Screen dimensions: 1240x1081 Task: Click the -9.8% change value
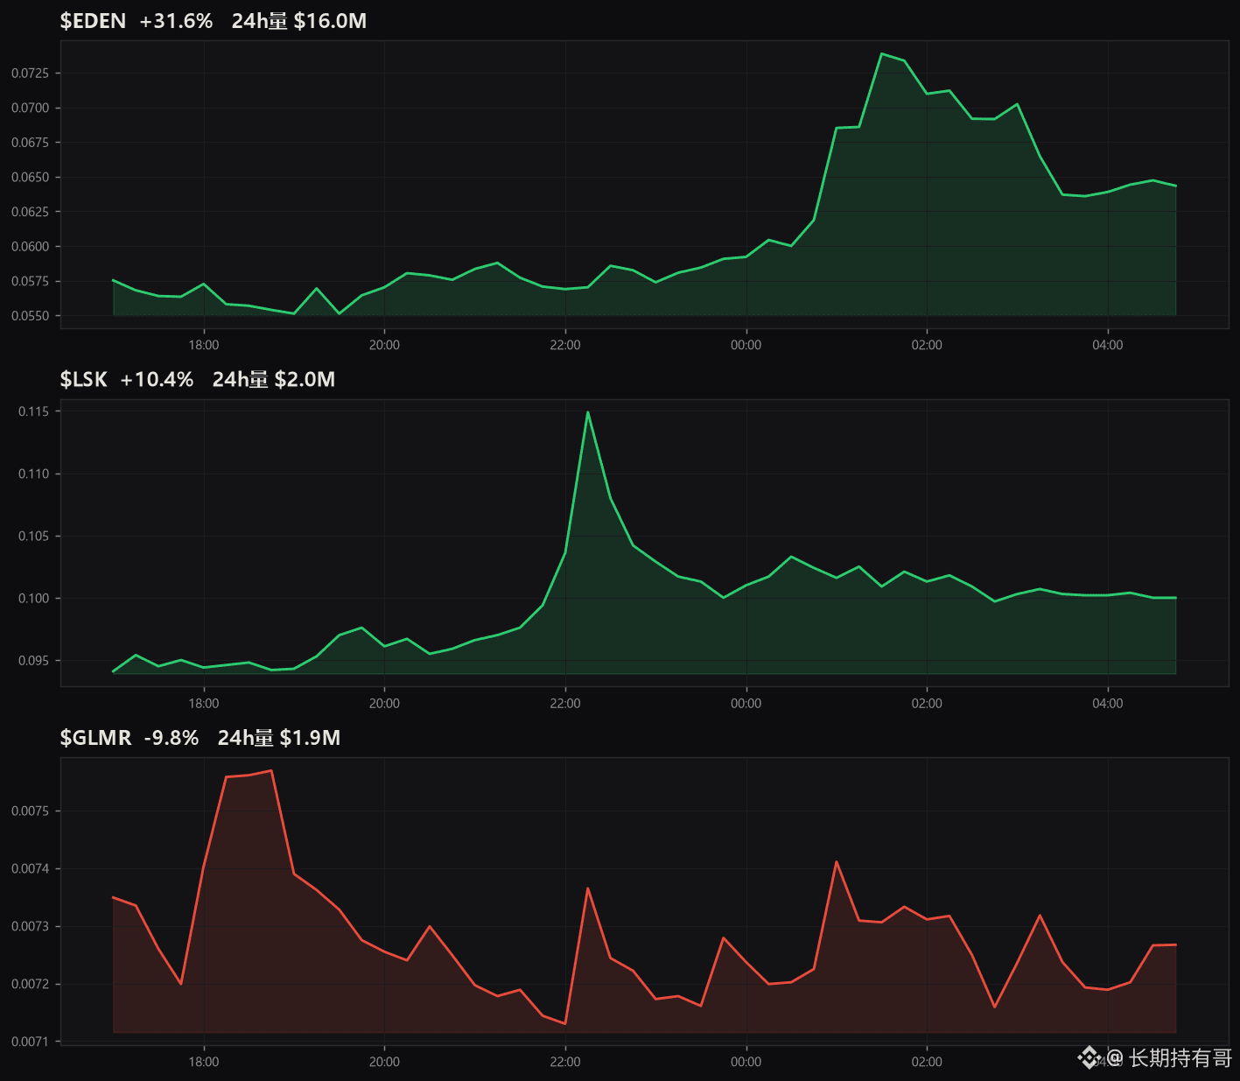click(172, 738)
